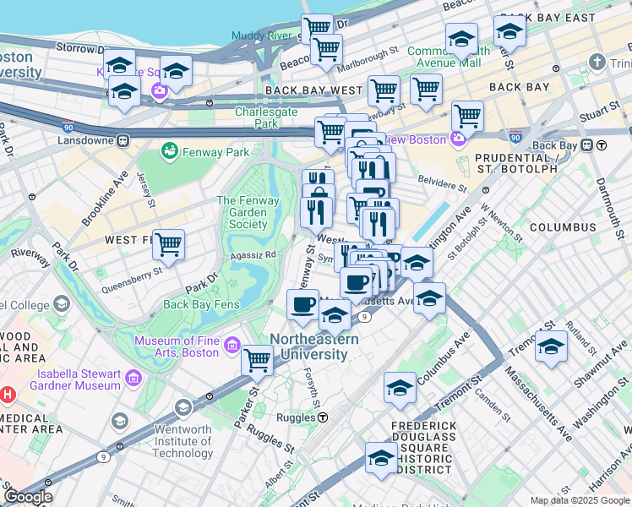The width and height of the screenshot is (632, 507).
Task: Select the Back Bay train station icon
Action: coord(587,145)
